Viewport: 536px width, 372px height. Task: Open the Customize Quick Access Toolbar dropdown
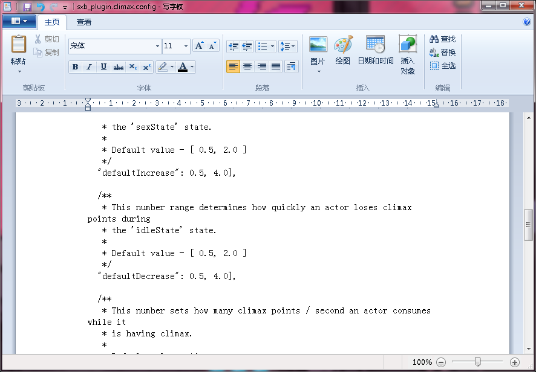(x=65, y=7)
